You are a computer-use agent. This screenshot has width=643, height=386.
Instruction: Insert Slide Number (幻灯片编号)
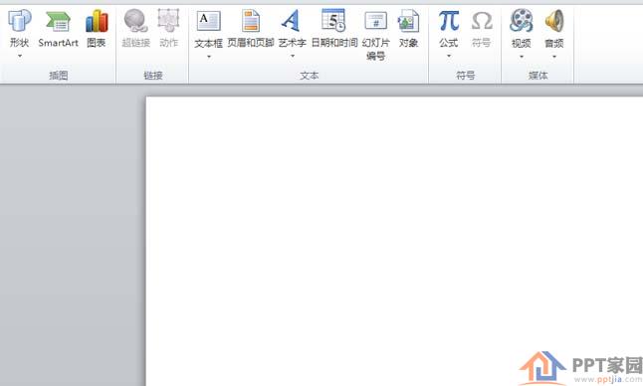click(x=375, y=21)
